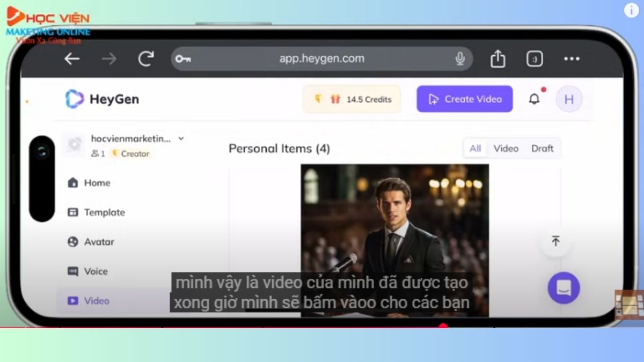Click the Create Video button

point(465,99)
